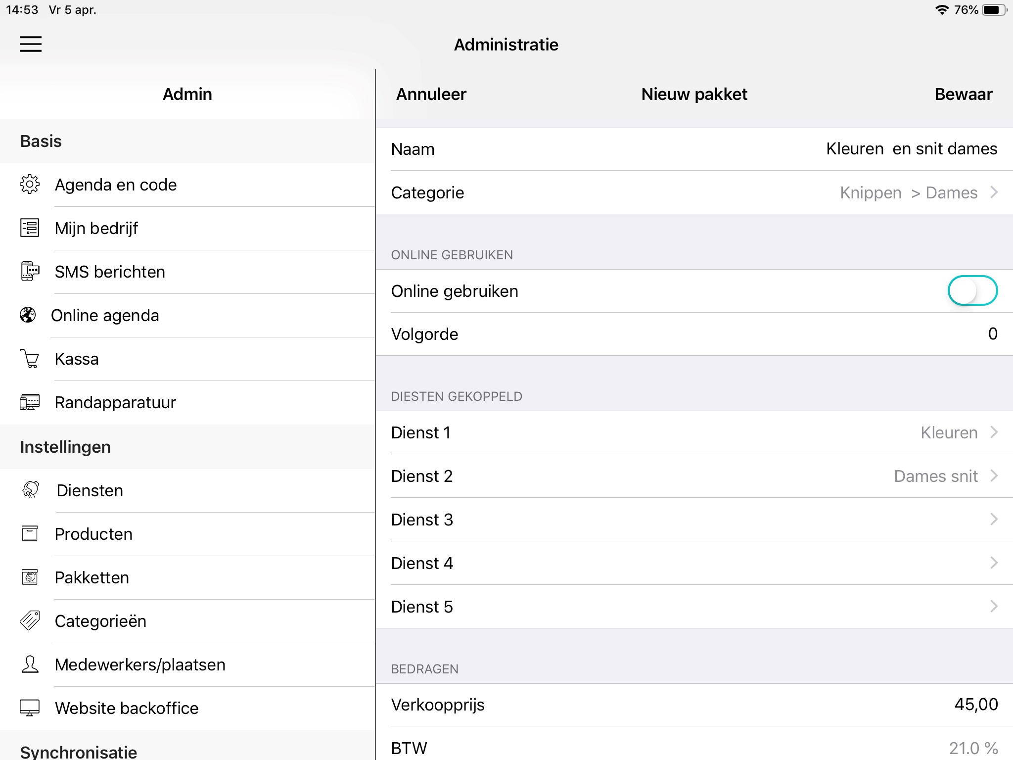Click the gear icon for Agenda en code
Viewport: 1013px width, 760px height.
[30, 185]
